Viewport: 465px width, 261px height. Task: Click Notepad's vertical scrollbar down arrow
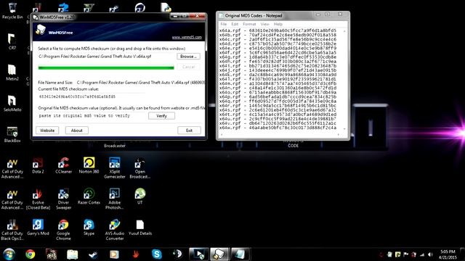(344, 129)
